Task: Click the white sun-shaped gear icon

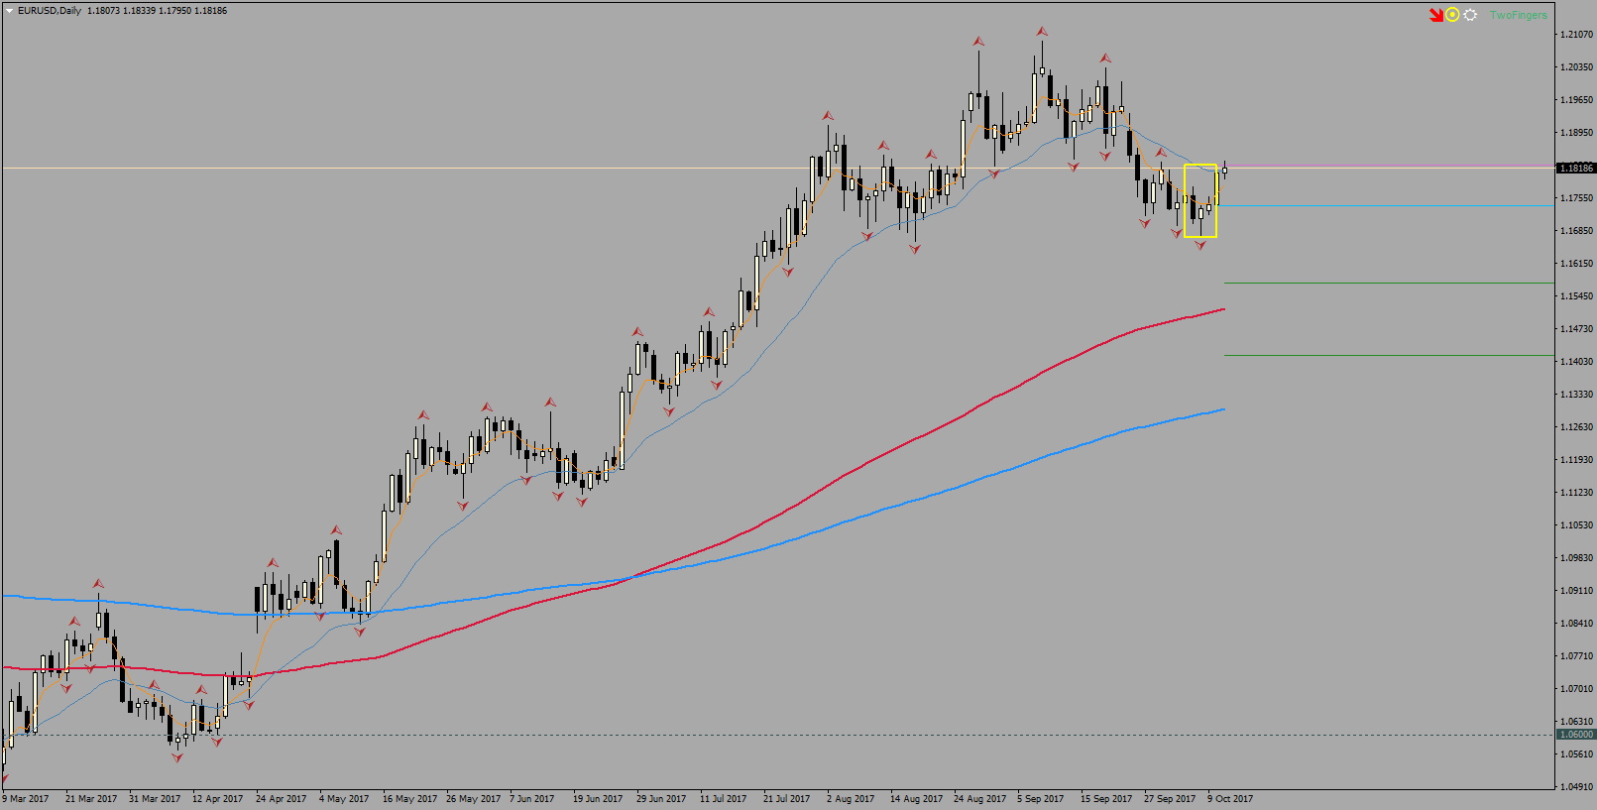Action: (x=1470, y=15)
